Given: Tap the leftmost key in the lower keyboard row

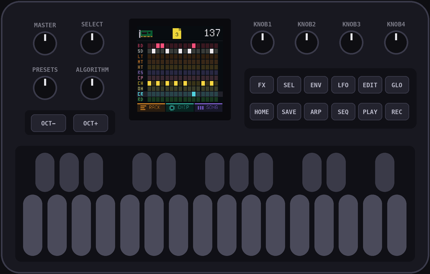Looking at the screenshot, I should click(x=33, y=225).
